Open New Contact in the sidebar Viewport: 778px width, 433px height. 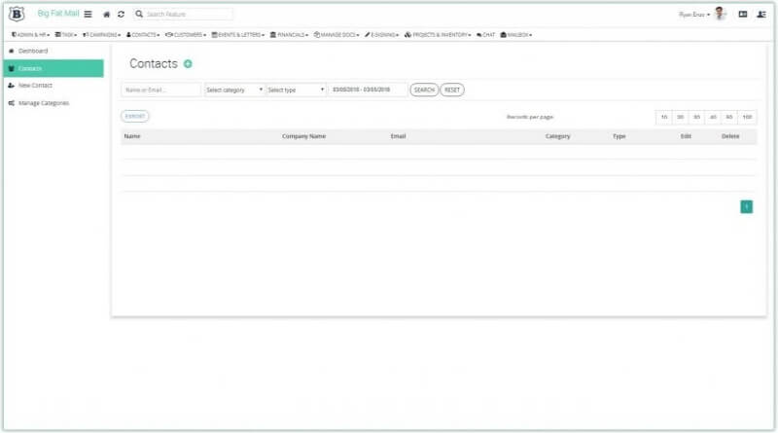point(35,86)
